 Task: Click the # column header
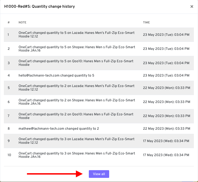[9, 23]
